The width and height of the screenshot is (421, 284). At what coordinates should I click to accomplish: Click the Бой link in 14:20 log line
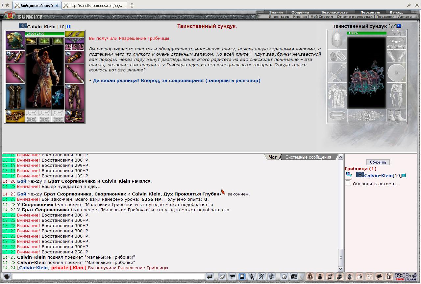click(x=21, y=181)
